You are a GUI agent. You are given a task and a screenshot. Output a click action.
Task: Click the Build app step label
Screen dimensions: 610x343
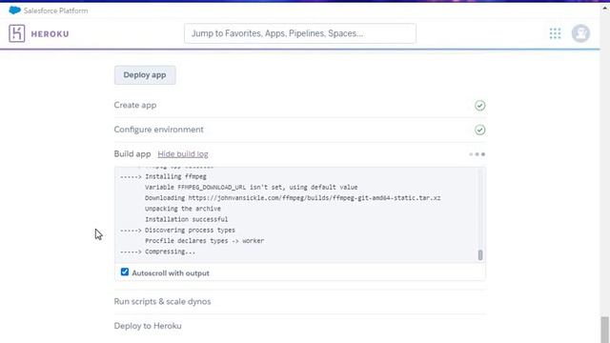tap(132, 154)
